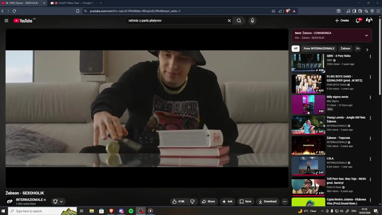Start voice search with the microphone
382x215 pixels.
252,21
